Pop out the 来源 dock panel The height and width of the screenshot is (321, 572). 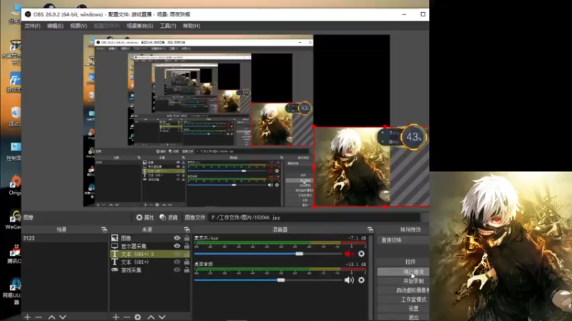tap(187, 230)
